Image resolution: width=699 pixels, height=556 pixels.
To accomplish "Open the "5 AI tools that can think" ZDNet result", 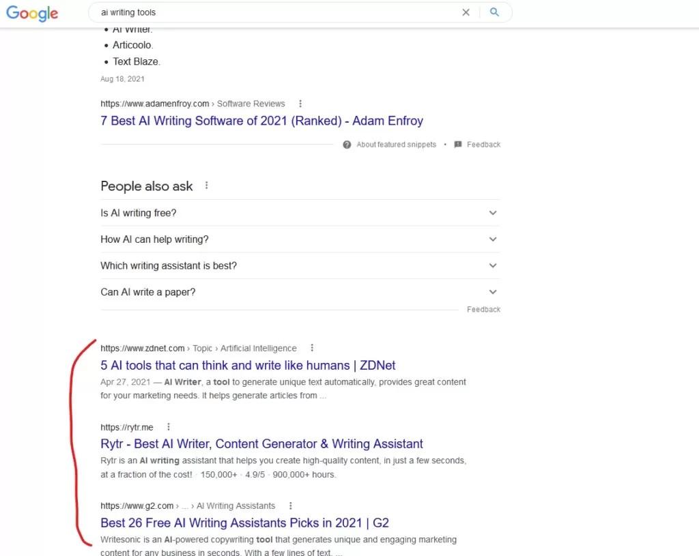I will tap(248, 365).
